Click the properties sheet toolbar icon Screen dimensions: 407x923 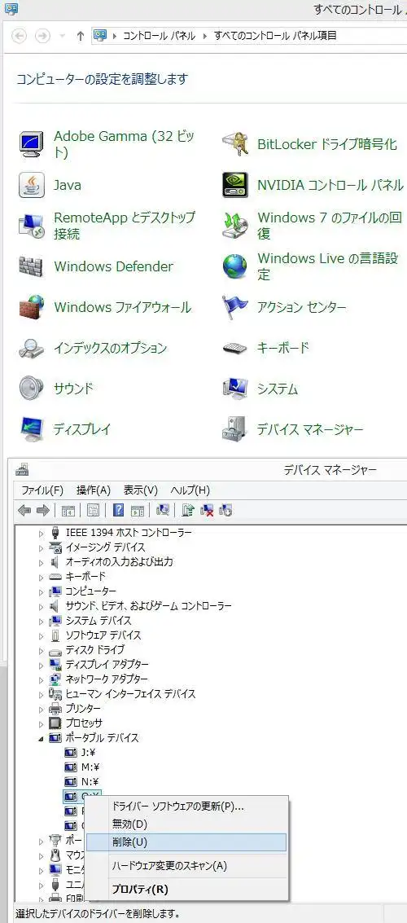(x=94, y=510)
